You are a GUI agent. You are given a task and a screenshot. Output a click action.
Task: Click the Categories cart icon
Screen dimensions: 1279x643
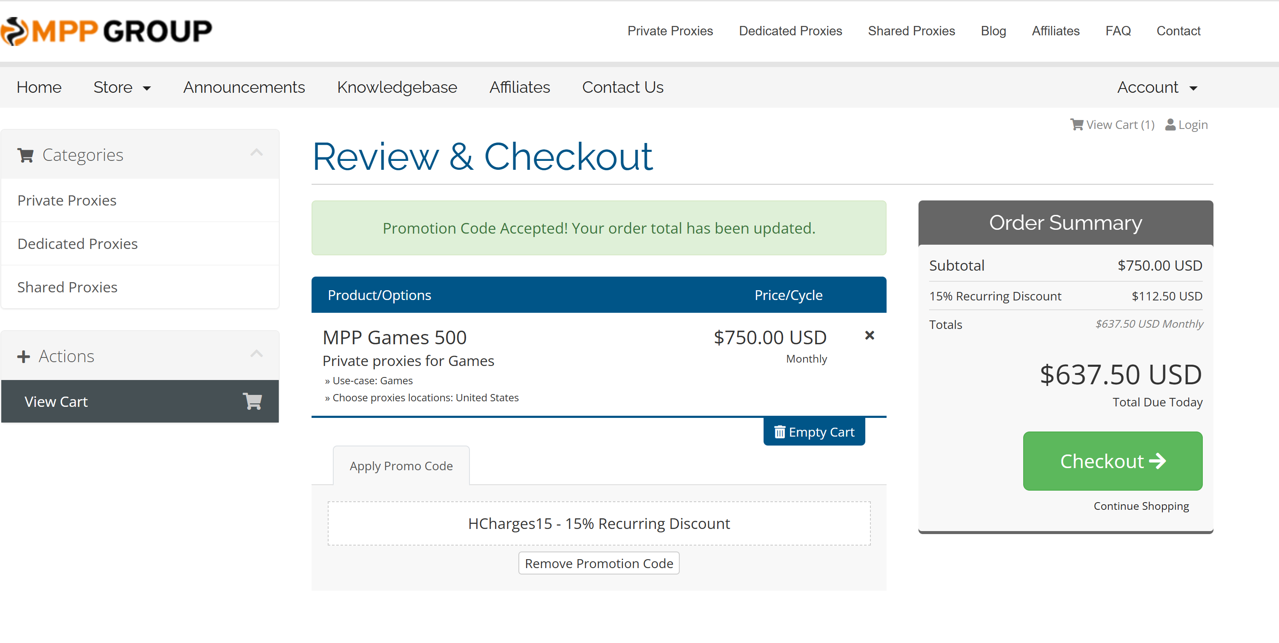pos(25,155)
